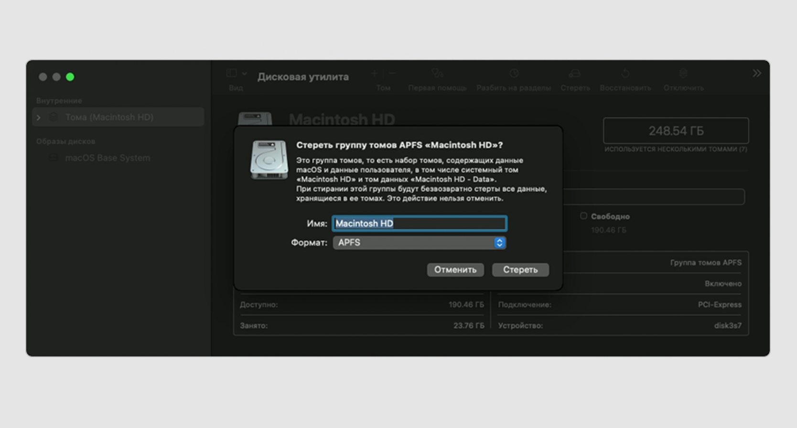Click the Группа томов APFS value
Image resolution: width=797 pixels, height=428 pixels.
tap(706, 263)
